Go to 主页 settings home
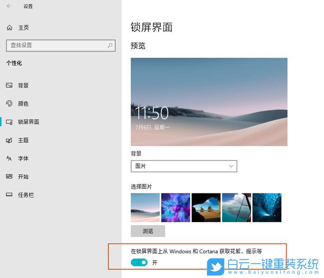The width and height of the screenshot is (324, 278). point(24,27)
